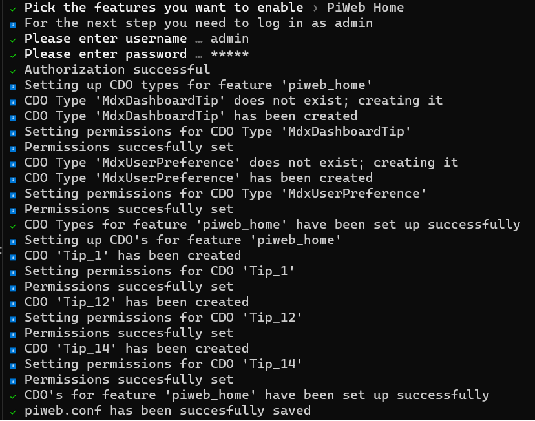The image size is (535, 421).
Task: Click the 'Setting up CDO's for feature' line
Action: 183,240
